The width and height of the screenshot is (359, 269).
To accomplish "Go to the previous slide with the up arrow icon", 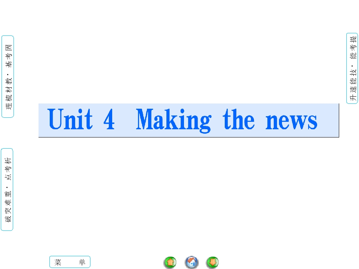I will tap(170, 262).
